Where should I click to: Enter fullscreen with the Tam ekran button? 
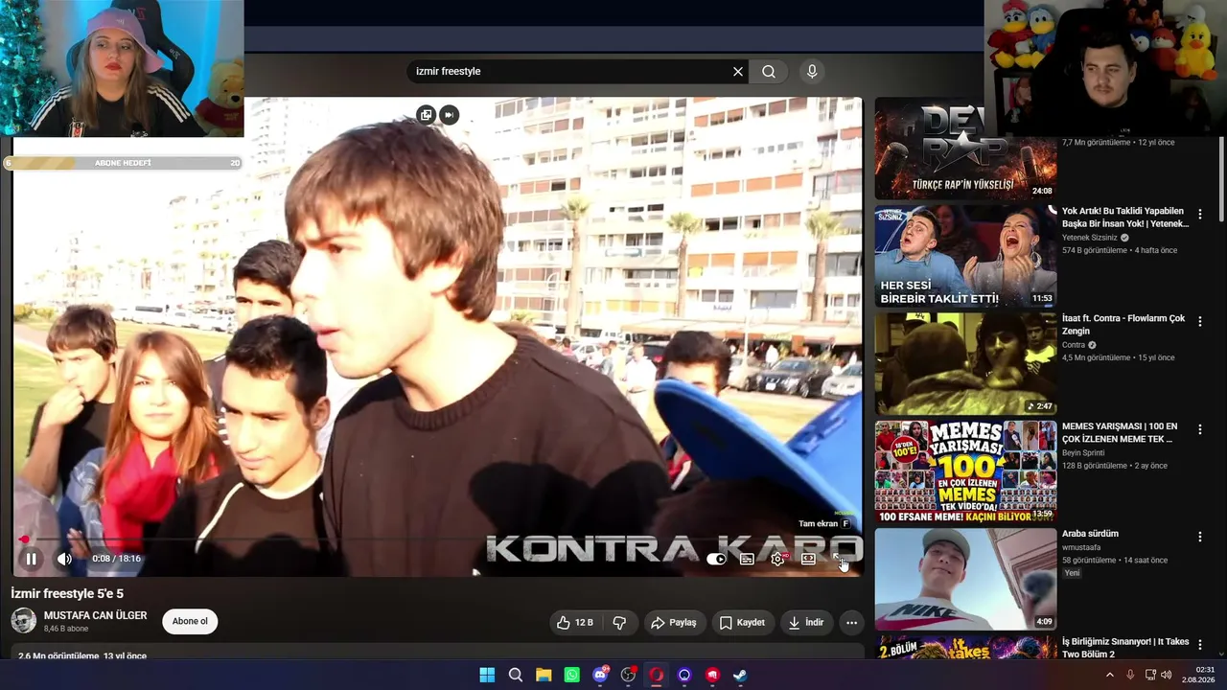click(x=839, y=559)
